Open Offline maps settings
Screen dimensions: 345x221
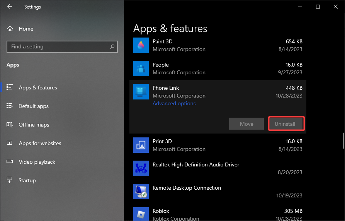34,125
